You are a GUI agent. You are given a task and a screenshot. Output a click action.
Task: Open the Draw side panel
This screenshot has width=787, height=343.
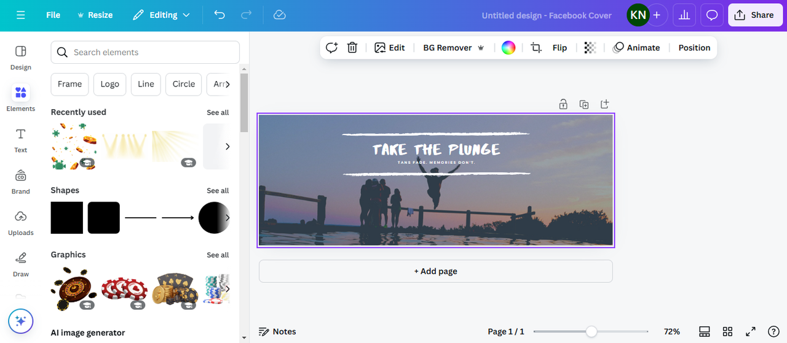coord(21,264)
